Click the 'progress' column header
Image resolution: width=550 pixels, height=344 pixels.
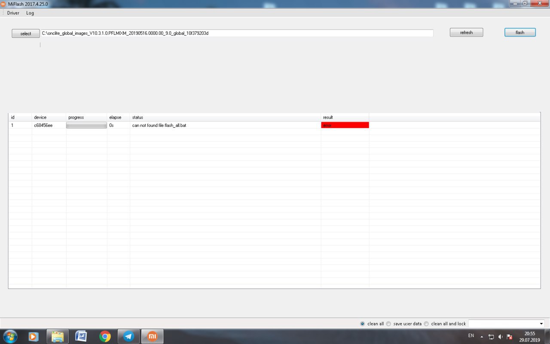click(86, 117)
